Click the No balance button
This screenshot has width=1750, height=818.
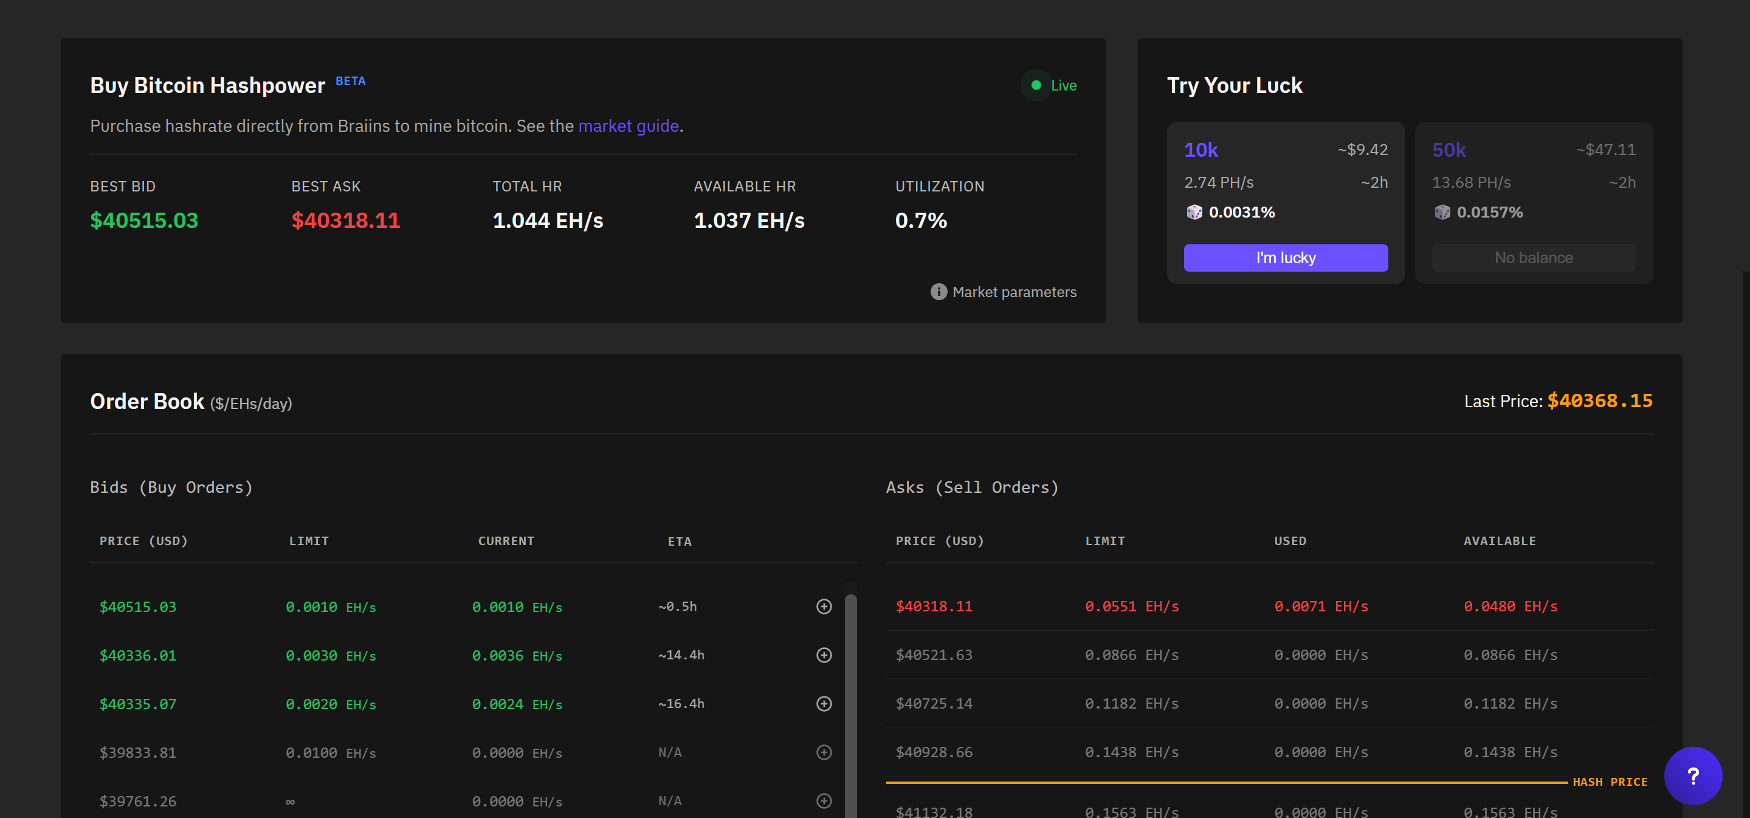pos(1533,258)
